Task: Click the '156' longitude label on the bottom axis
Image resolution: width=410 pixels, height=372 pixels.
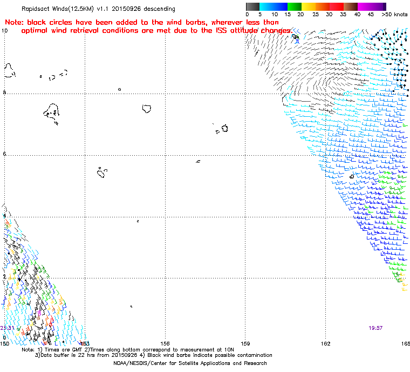Action: [165, 343]
